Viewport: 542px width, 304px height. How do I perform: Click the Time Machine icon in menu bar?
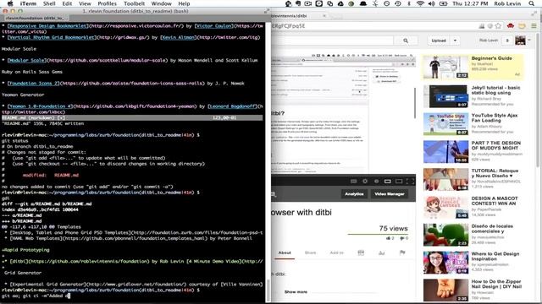tap(398, 3)
